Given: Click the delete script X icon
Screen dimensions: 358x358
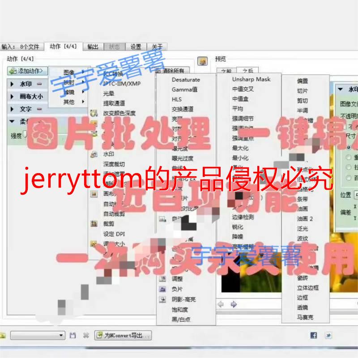Looking at the screenshot, I should click(x=86, y=335).
